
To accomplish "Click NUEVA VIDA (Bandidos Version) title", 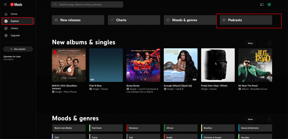I will pyautogui.click(x=64, y=87).
